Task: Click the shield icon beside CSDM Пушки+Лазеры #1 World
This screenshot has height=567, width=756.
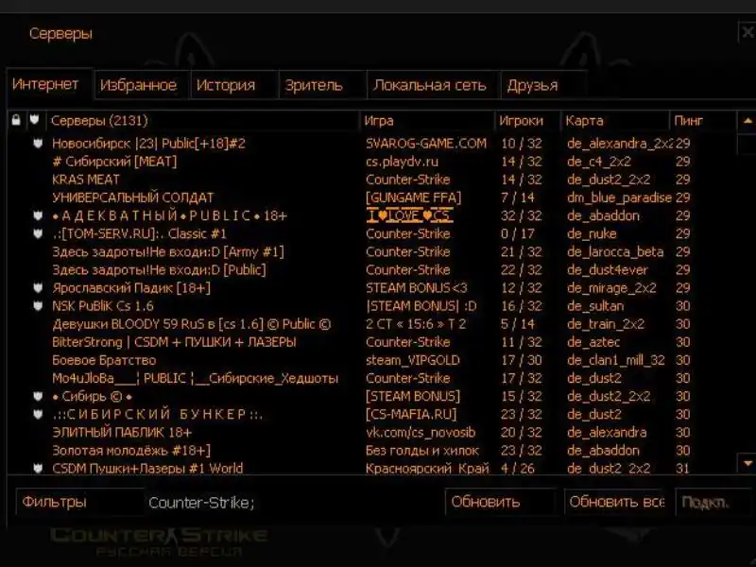Action: tap(38, 468)
